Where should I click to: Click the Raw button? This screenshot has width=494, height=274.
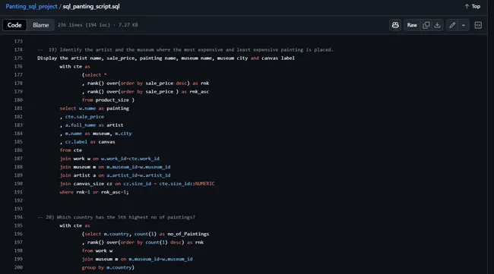pyautogui.click(x=412, y=25)
